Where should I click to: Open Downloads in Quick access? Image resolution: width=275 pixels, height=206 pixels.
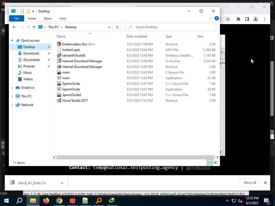pyautogui.click(x=31, y=53)
